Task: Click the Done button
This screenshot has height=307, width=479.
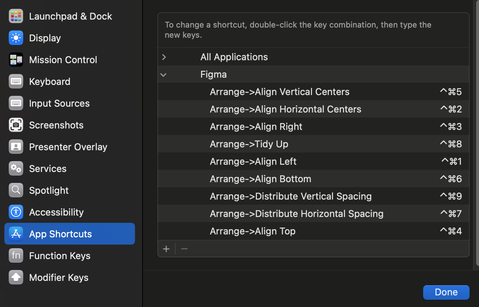Action: pyautogui.click(x=446, y=292)
